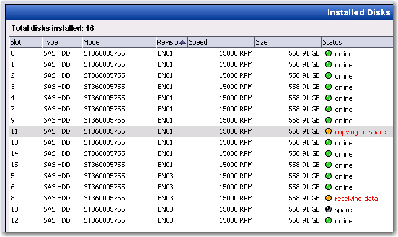The image size is (398, 237).
Task: Click online status text in slot 0 row
Action: [x=343, y=54]
